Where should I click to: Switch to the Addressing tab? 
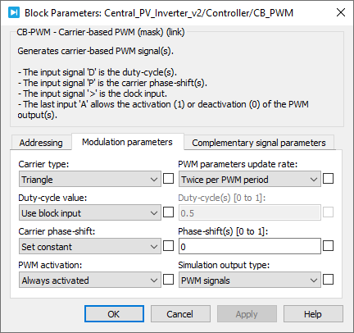click(41, 143)
